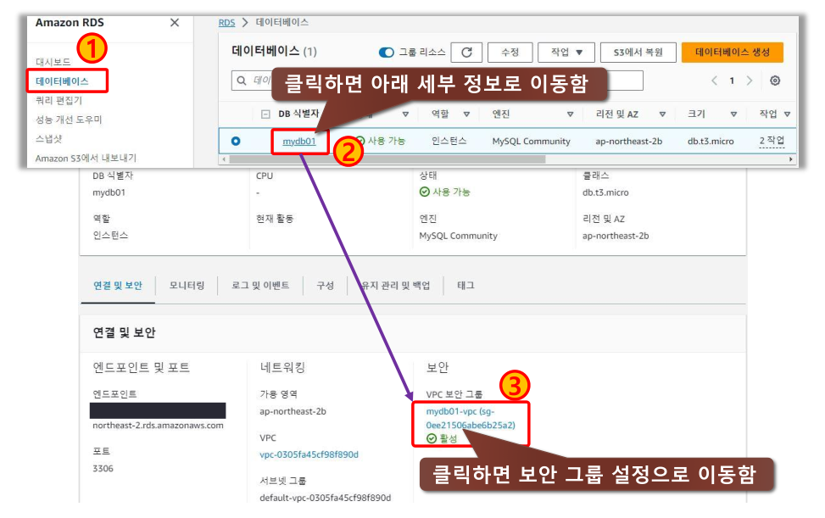Viewport: 825px width, 518px height.
Task: Switch to the 유지 관리 및 백업 tab
Action: [x=395, y=286]
